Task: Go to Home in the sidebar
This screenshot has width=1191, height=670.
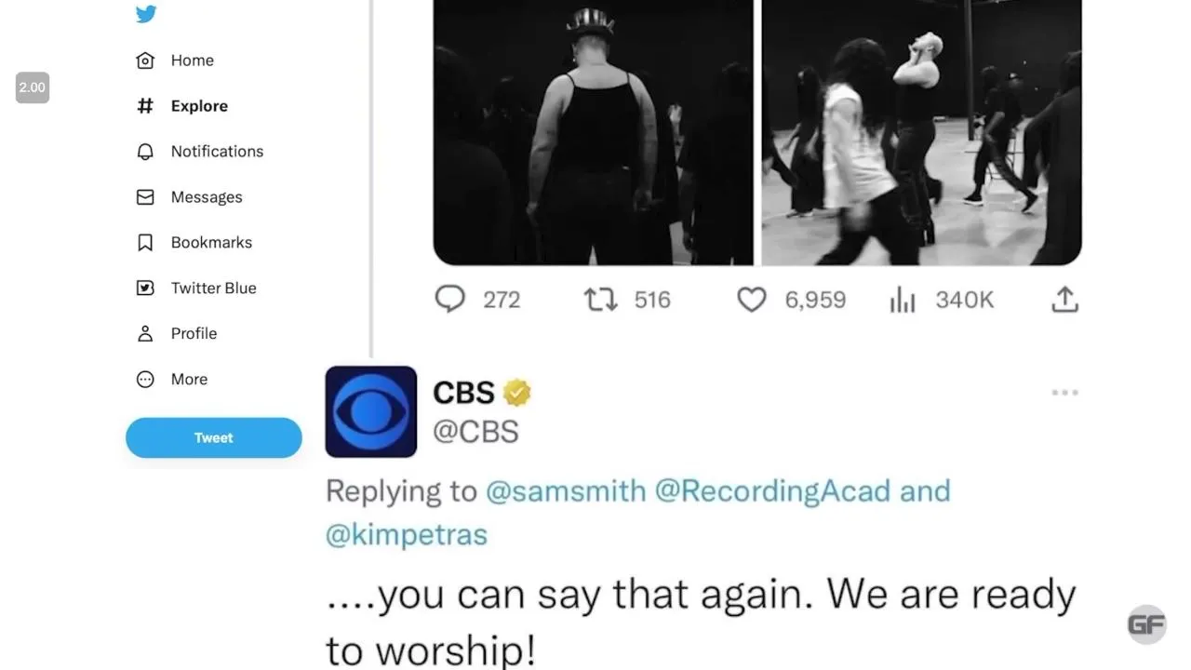Action: tap(174, 60)
